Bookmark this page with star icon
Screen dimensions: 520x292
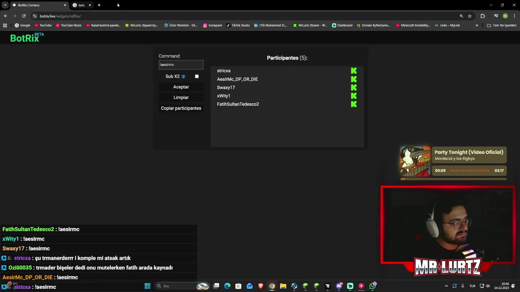coord(470,16)
